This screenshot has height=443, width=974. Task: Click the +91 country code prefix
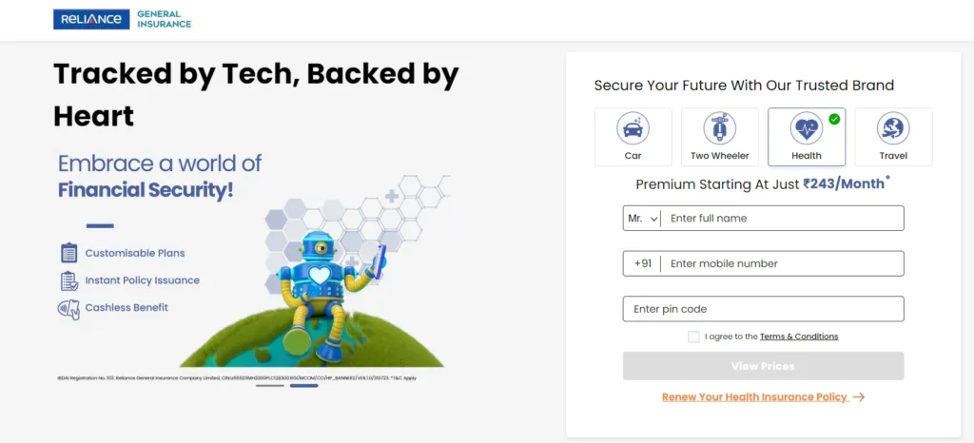coord(642,263)
